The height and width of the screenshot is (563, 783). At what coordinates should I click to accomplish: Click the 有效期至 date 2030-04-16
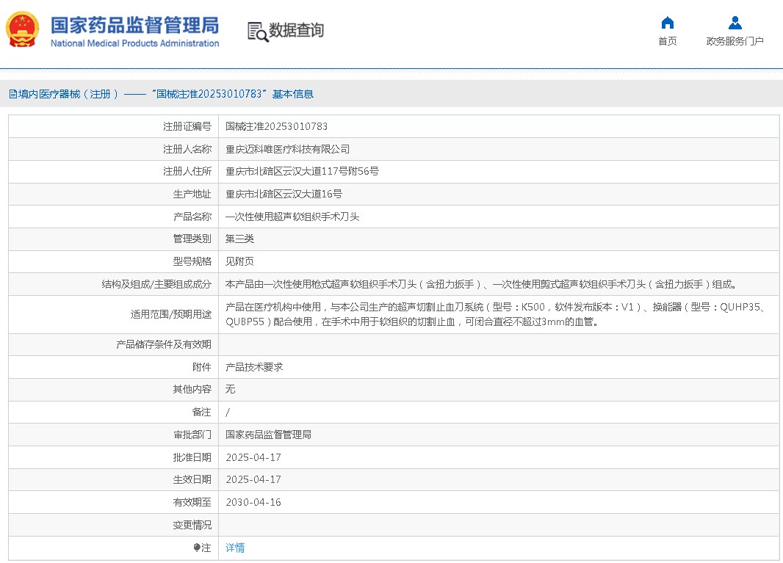tap(253, 503)
